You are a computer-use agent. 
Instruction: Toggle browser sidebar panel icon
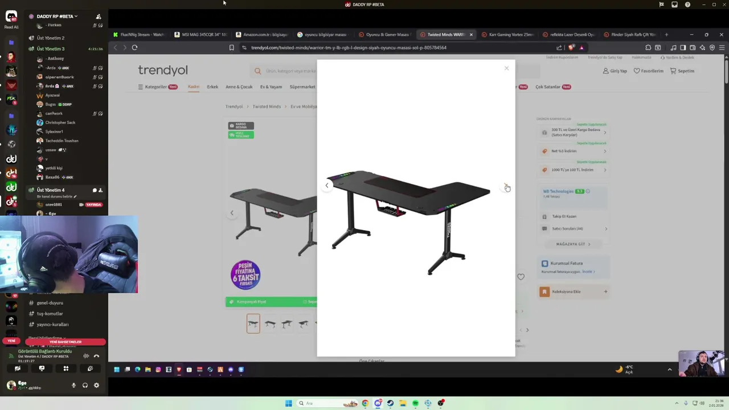[x=683, y=48]
